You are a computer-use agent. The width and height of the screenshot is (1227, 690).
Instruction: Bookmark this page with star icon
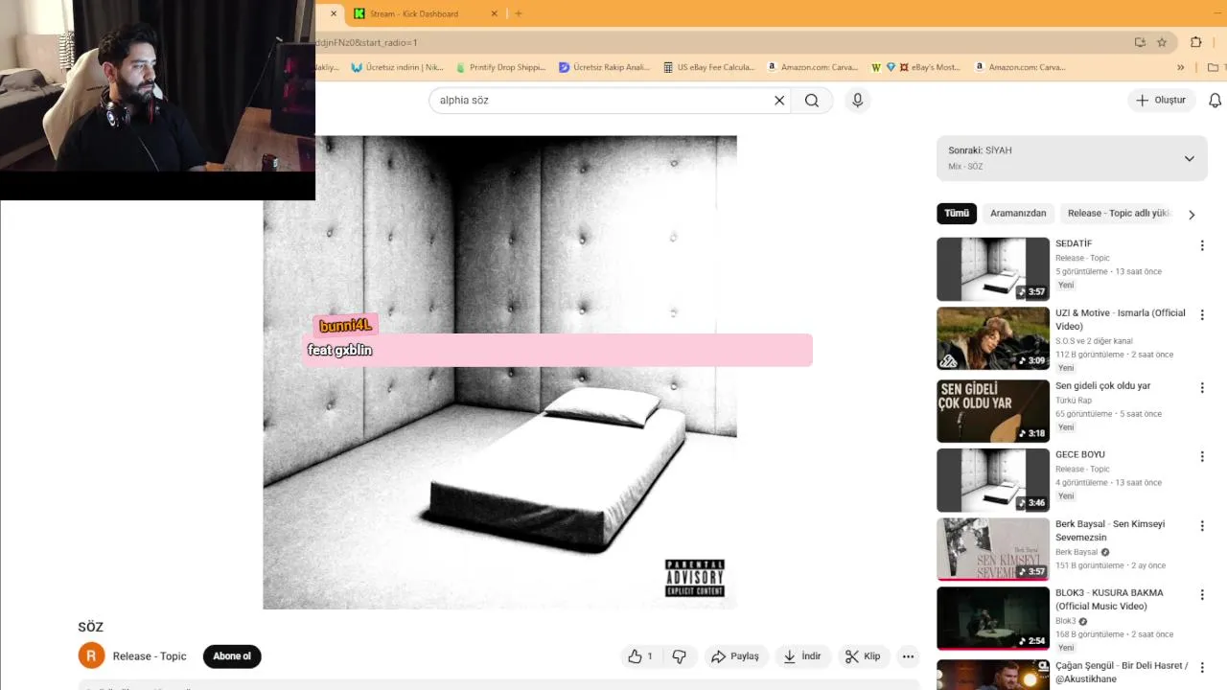point(1162,42)
